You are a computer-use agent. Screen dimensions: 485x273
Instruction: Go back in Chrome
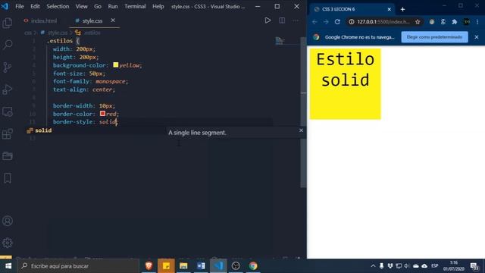click(314, 22)
